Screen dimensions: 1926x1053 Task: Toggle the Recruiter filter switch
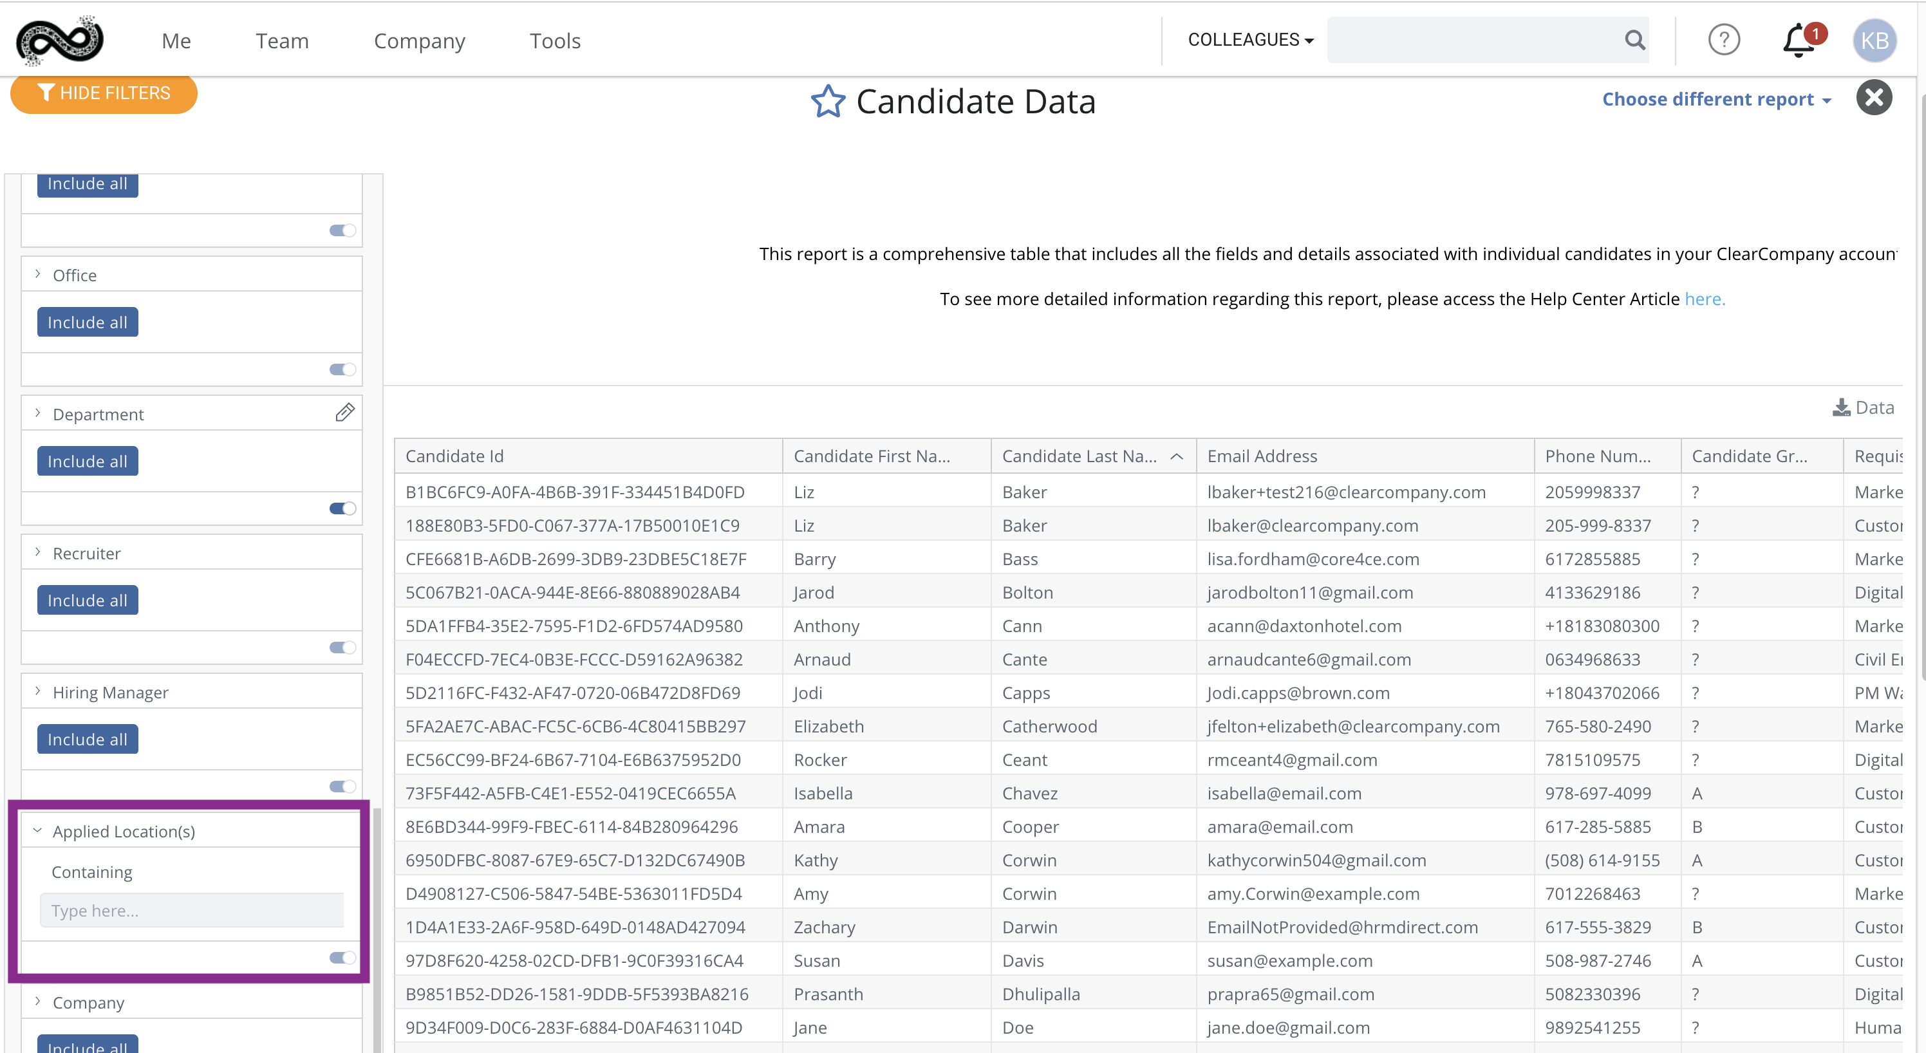[342, 648]
